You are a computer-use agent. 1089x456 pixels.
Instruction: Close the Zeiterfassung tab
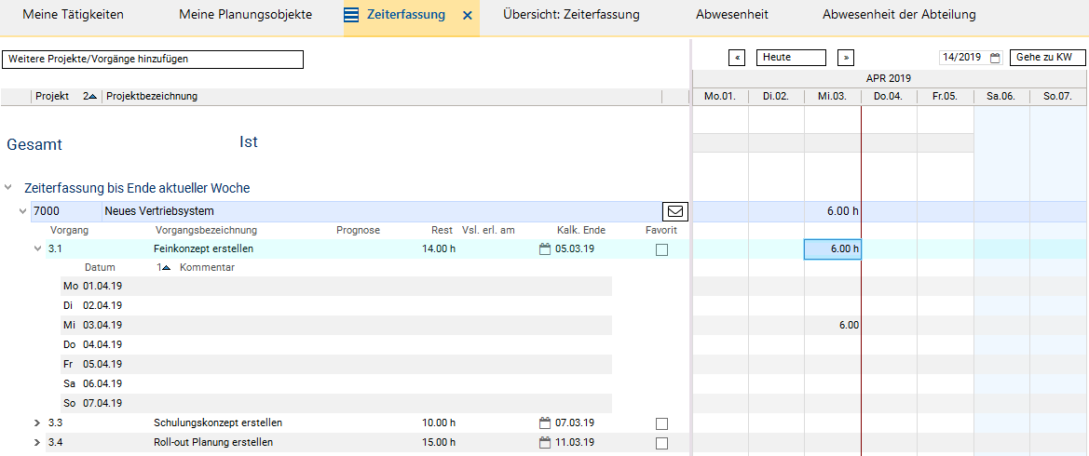coord(468,16)
